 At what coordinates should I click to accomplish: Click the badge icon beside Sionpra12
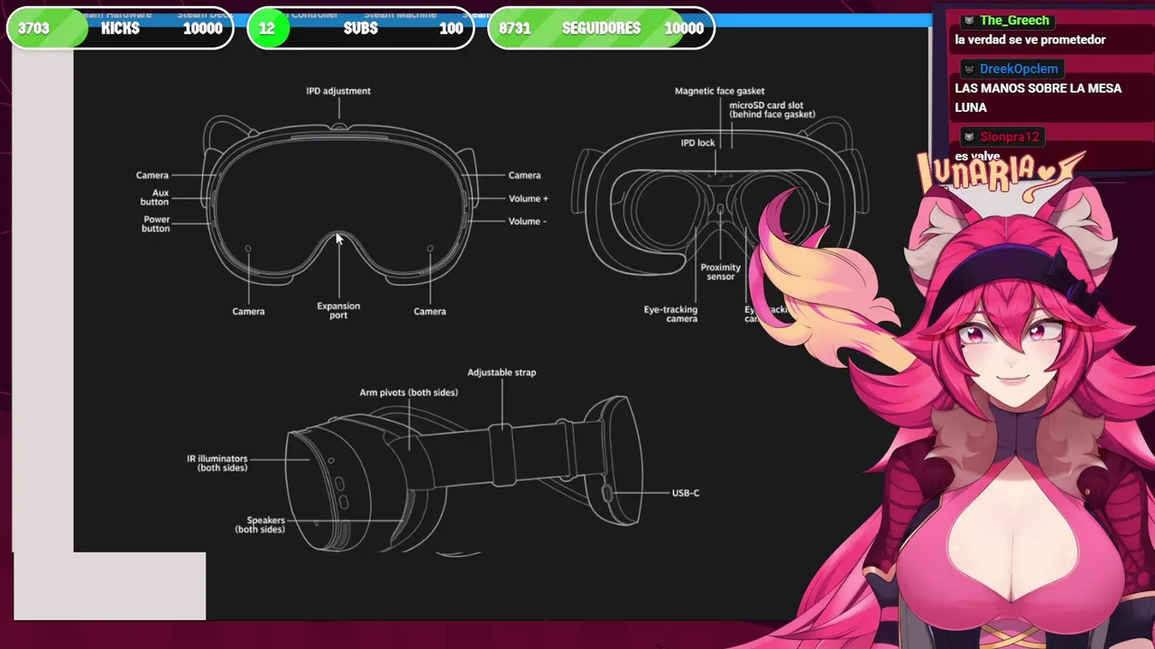(x=968, y=137)
